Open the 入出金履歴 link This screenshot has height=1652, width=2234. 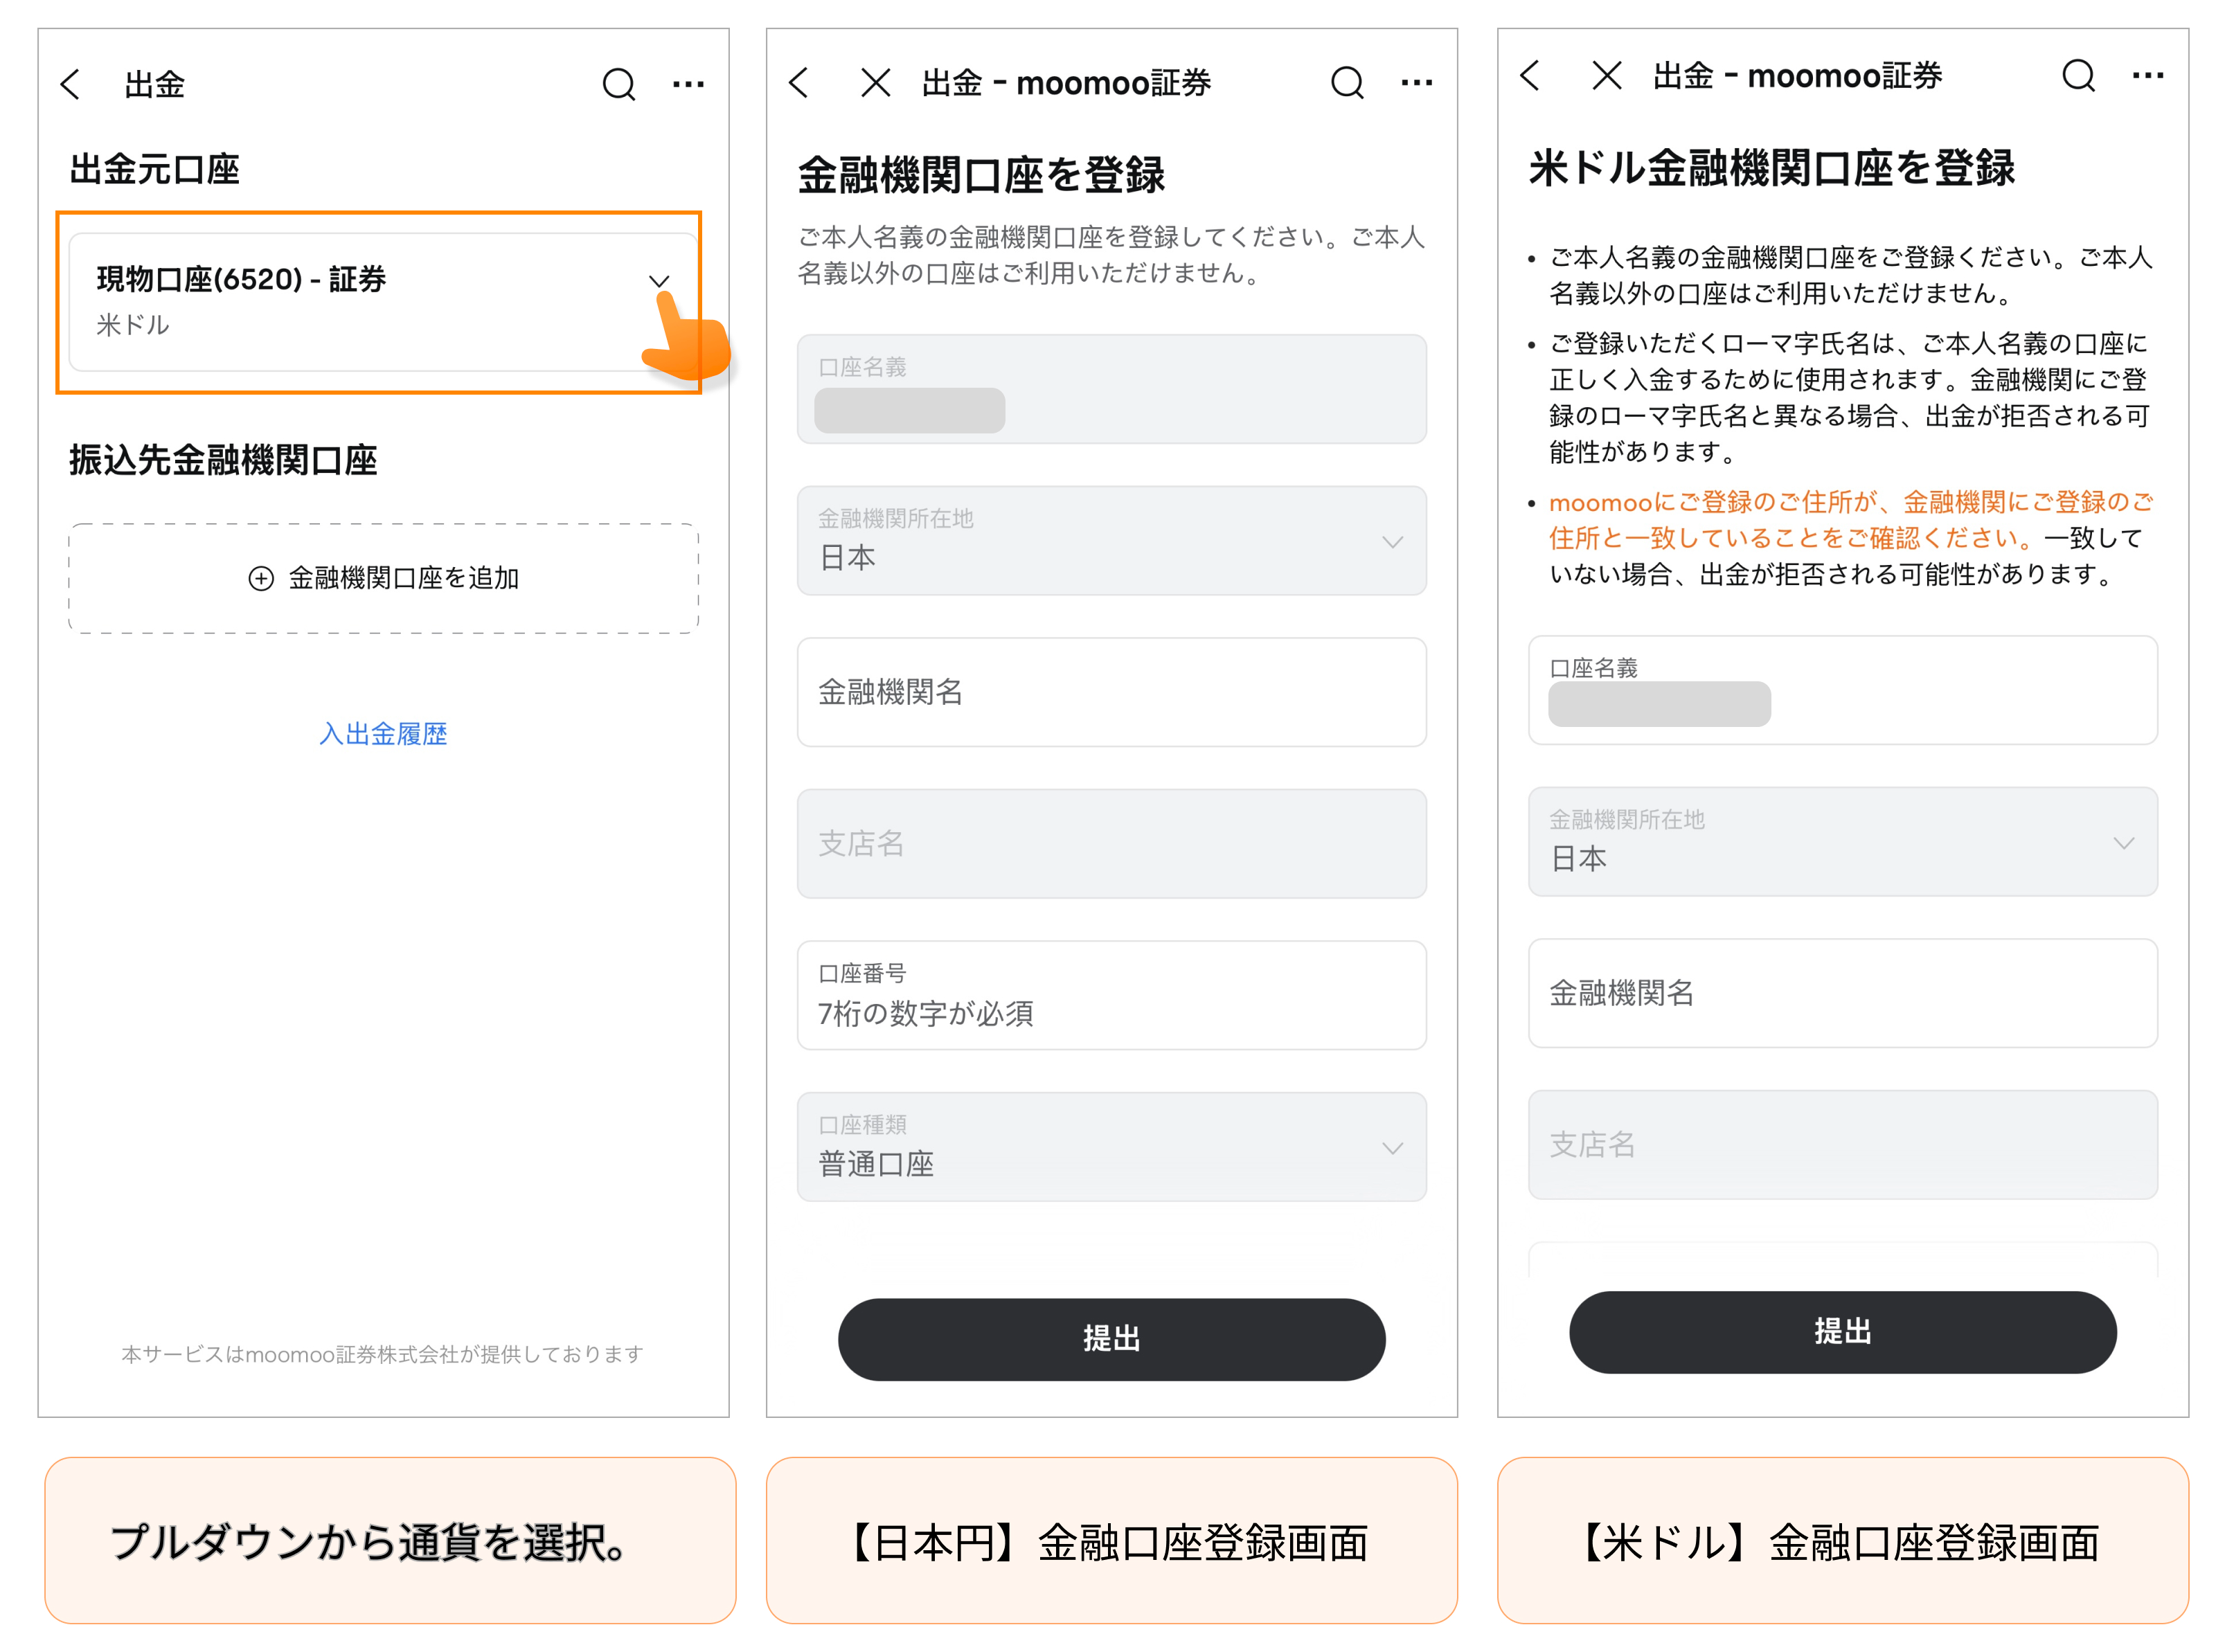point(383,733)
